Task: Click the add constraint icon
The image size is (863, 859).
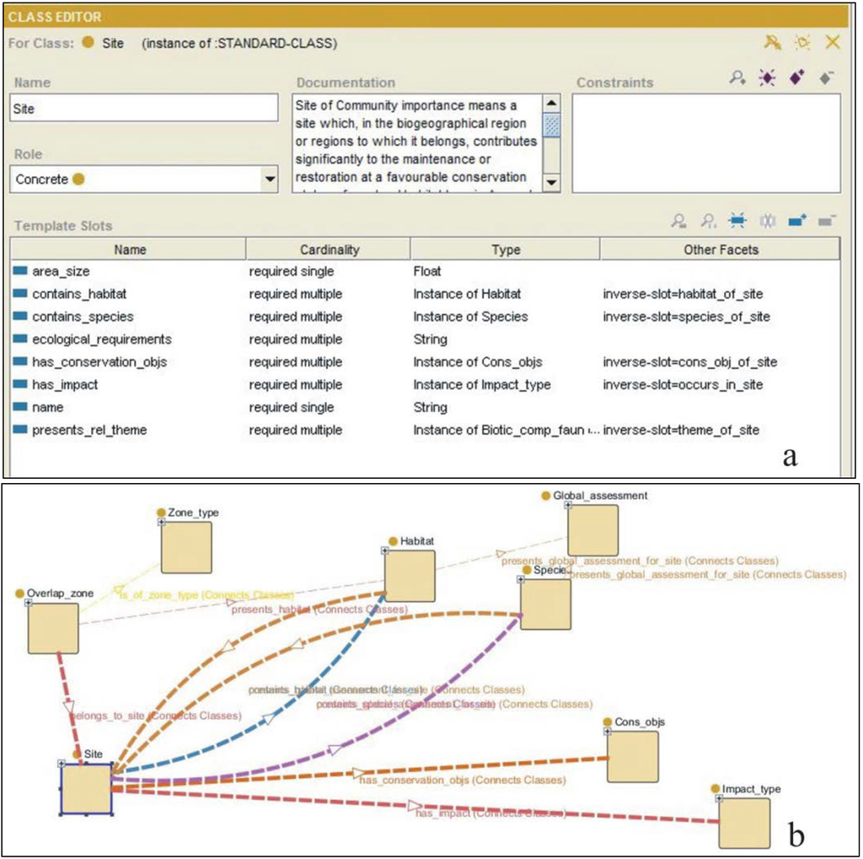Action: pyautogui.click(x=797, y=78)
